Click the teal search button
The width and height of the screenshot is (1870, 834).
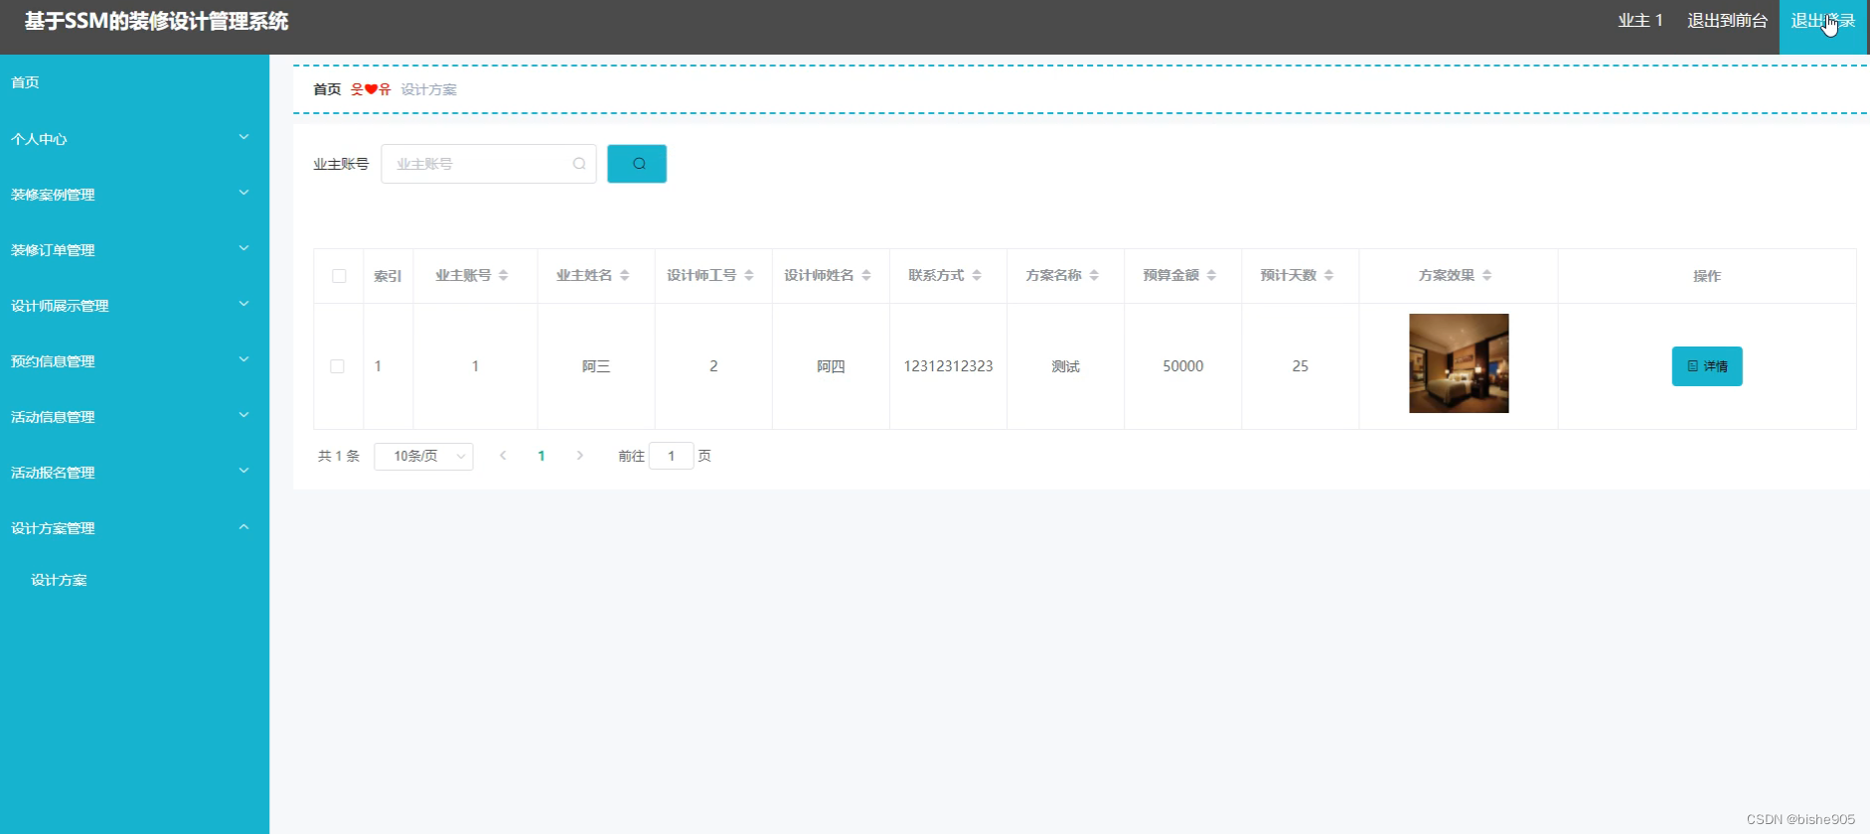637,164
